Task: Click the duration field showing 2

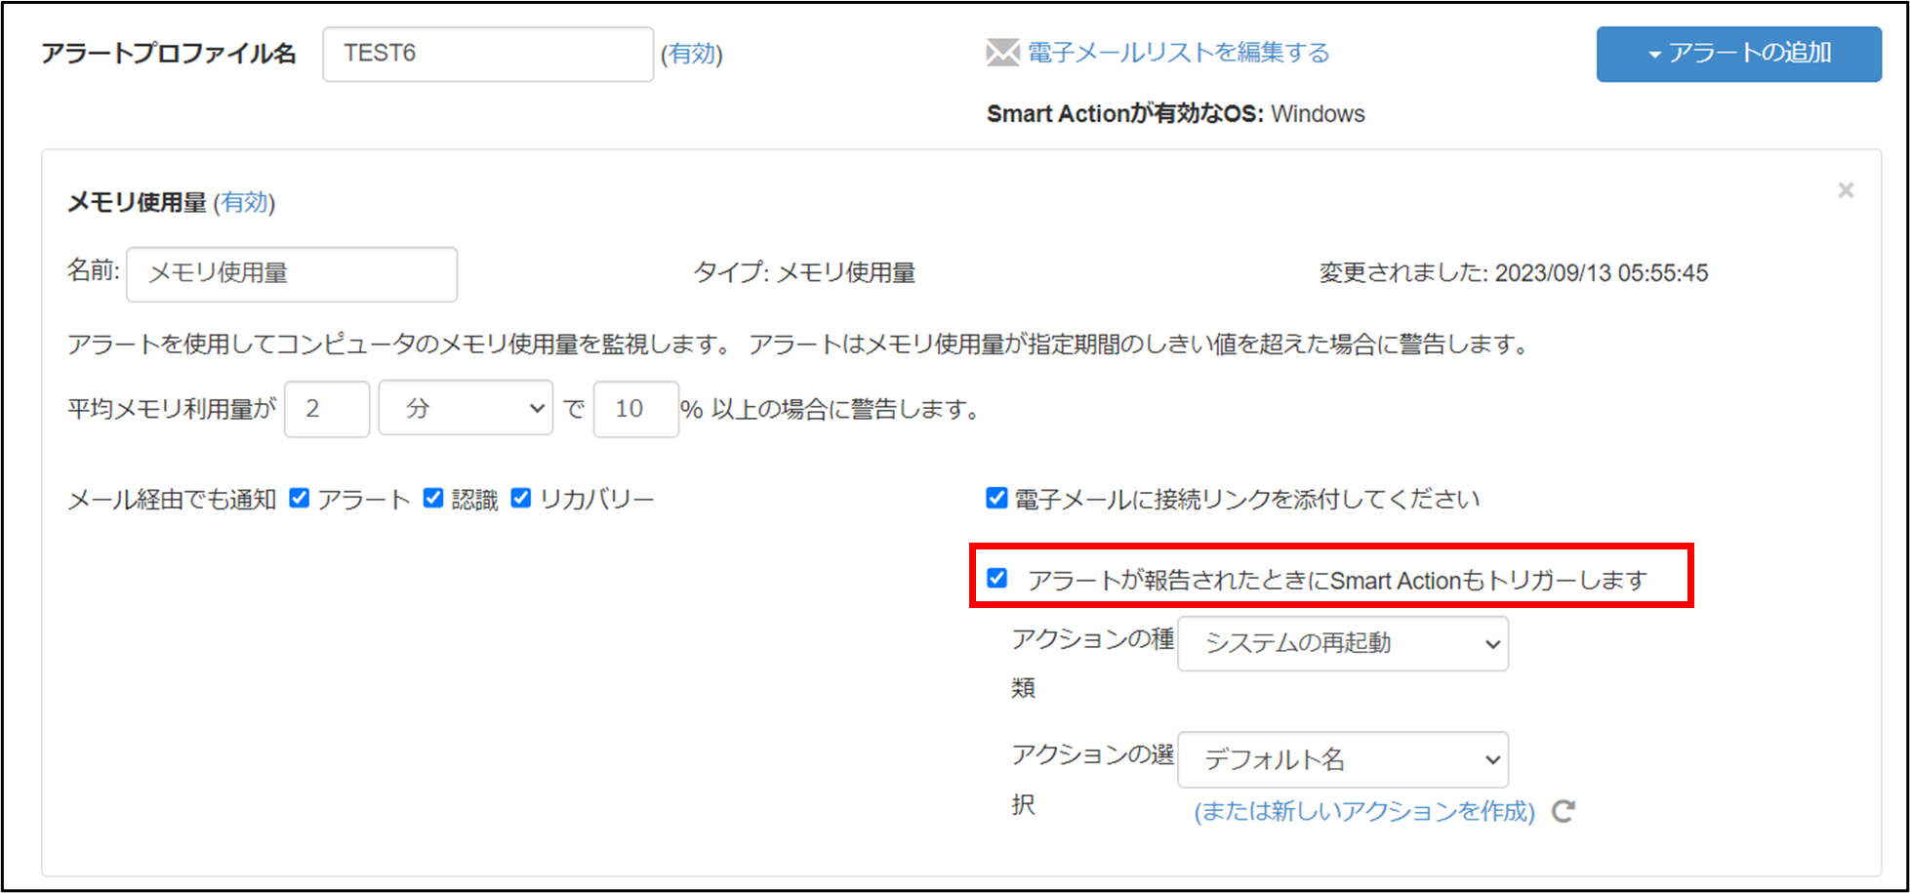Action: pyautogui.click(x=327, y=409)
